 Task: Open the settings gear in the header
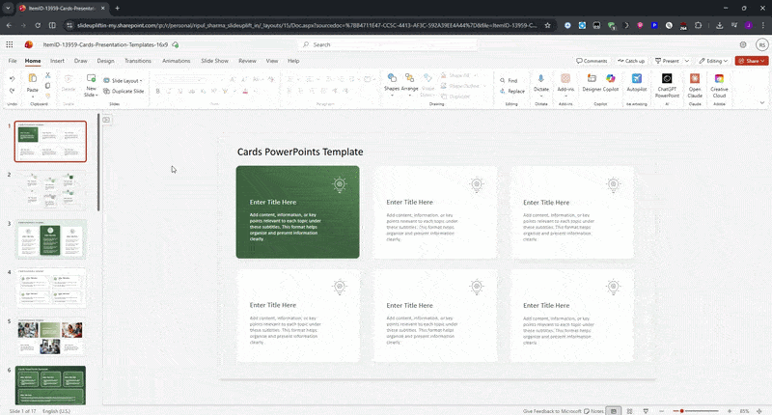[743, 44]
